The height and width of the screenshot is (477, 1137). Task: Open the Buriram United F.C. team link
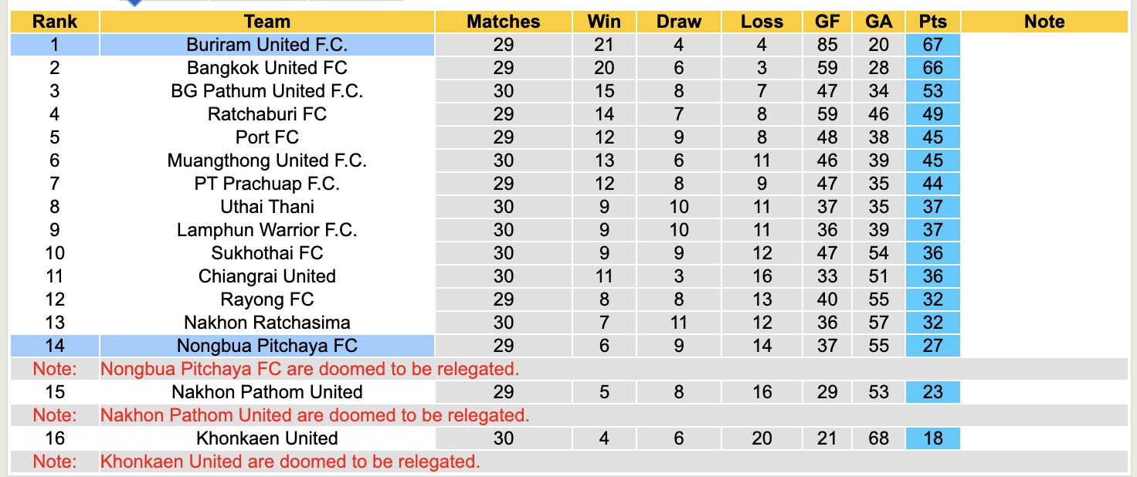click(x=266, y=45)
